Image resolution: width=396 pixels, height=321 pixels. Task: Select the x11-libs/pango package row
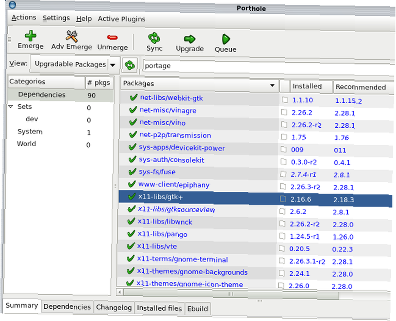pyautogui.click(x=255, y=235)
